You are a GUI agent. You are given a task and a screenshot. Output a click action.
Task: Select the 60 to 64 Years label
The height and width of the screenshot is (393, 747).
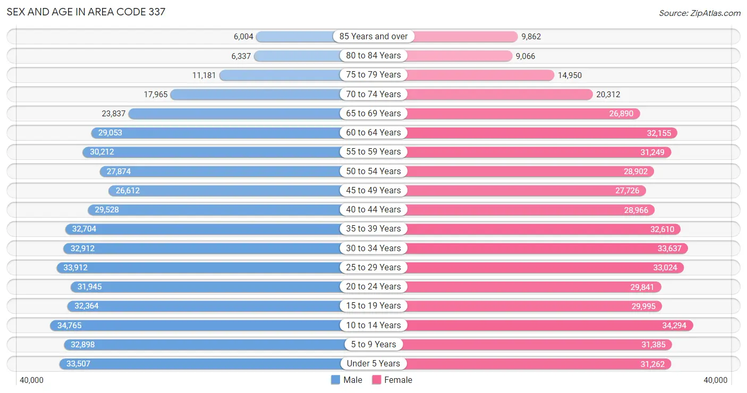pos(373,132)
